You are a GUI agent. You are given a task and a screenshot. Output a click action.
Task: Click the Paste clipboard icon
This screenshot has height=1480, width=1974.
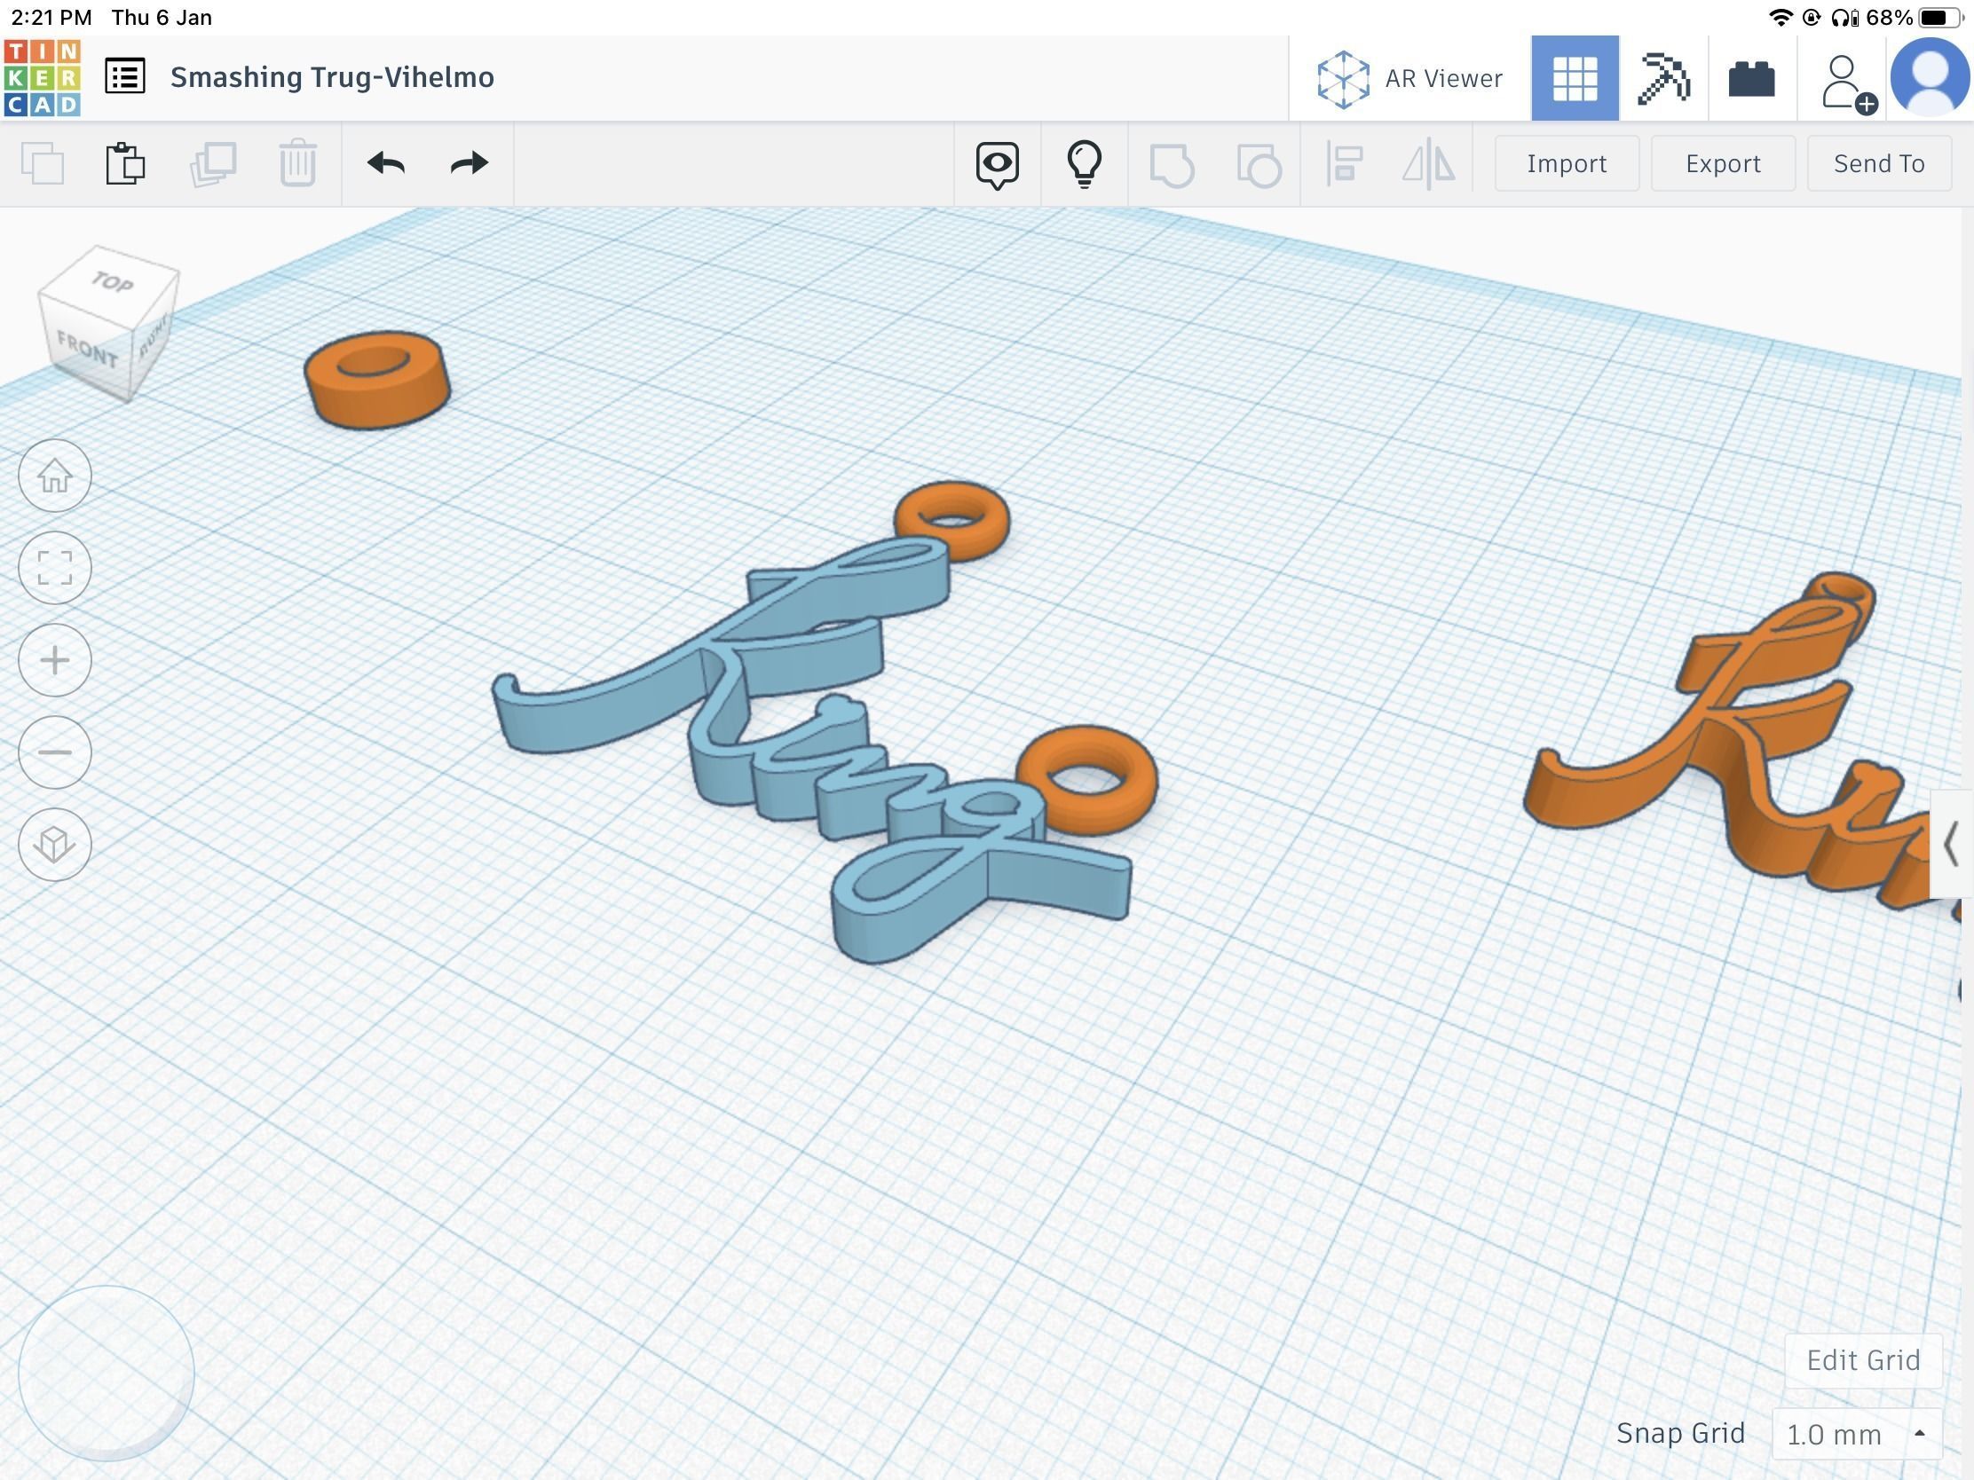[x=125, y=164]
